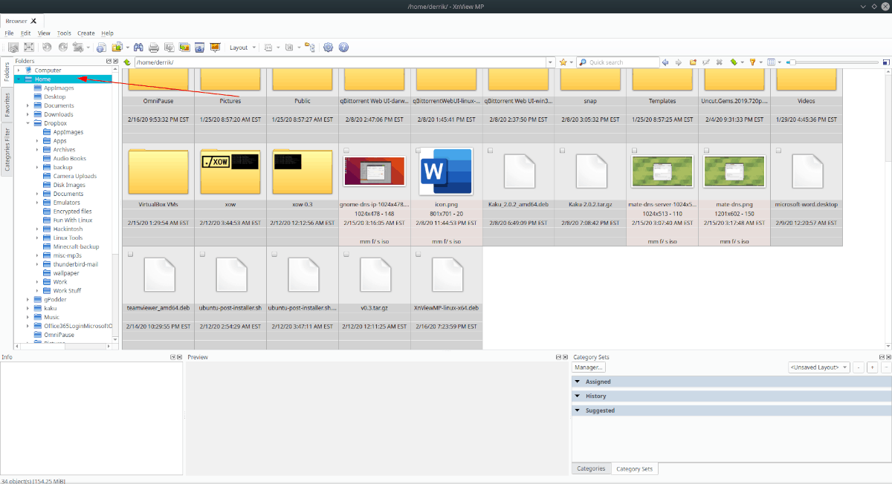Click the blue back navigation arrow
The width and height of the screenshot is (892, 484).
[665, 62]
